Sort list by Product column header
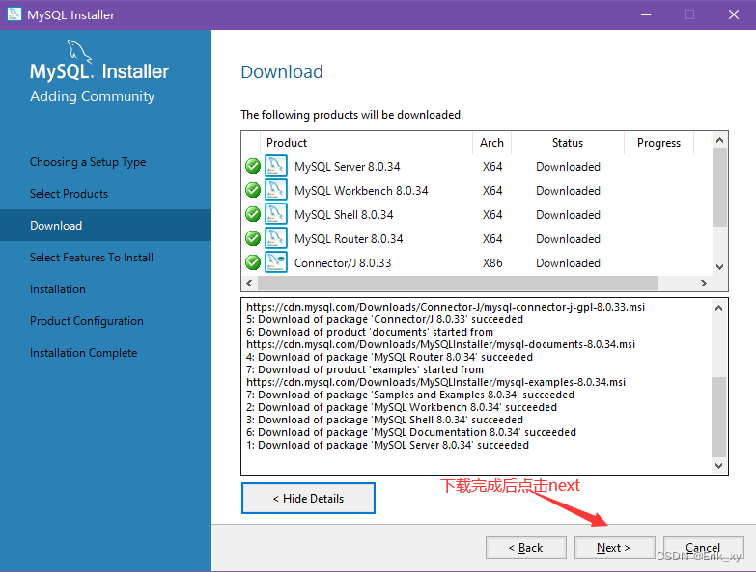Screen dimensions: 756x572 click(x=367, y=143)
